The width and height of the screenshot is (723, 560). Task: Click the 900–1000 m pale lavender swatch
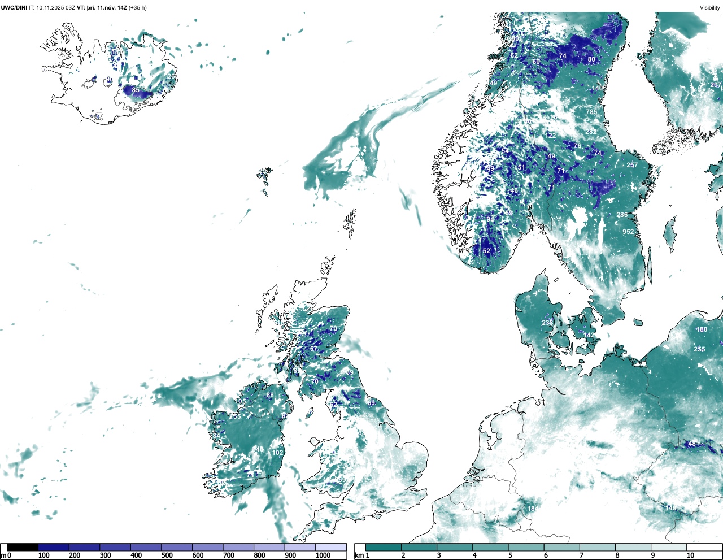point(300,547)
